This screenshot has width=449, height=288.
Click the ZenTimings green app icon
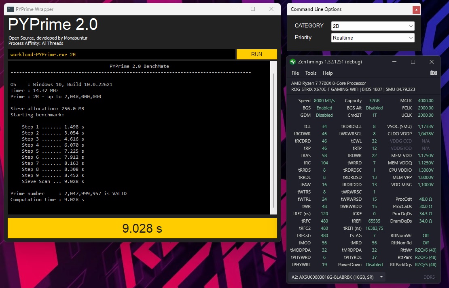coord(292,62)
